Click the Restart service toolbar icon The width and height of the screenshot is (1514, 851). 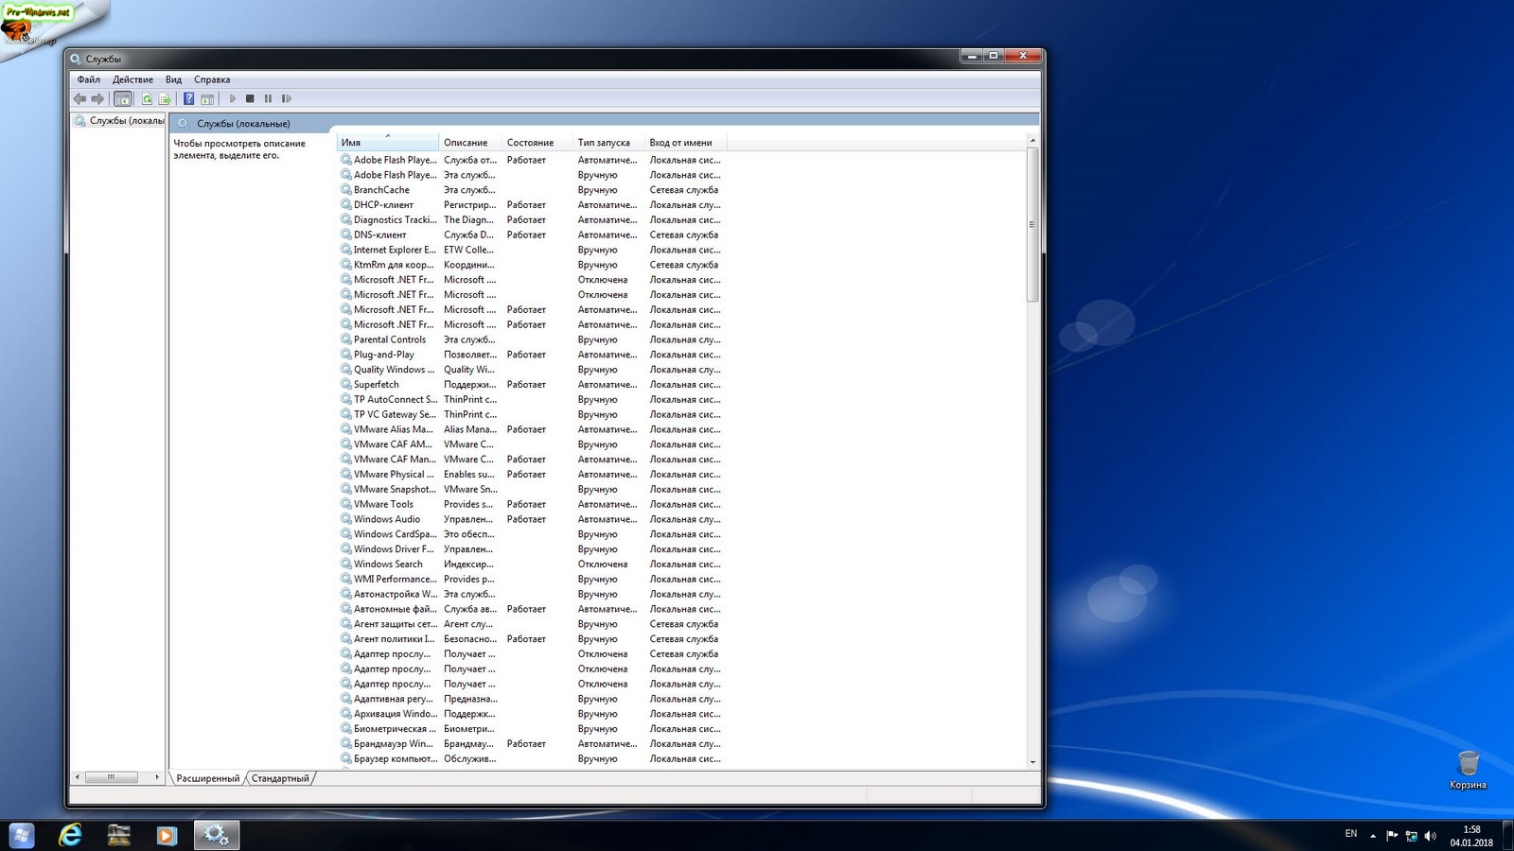tap(287, 98)
